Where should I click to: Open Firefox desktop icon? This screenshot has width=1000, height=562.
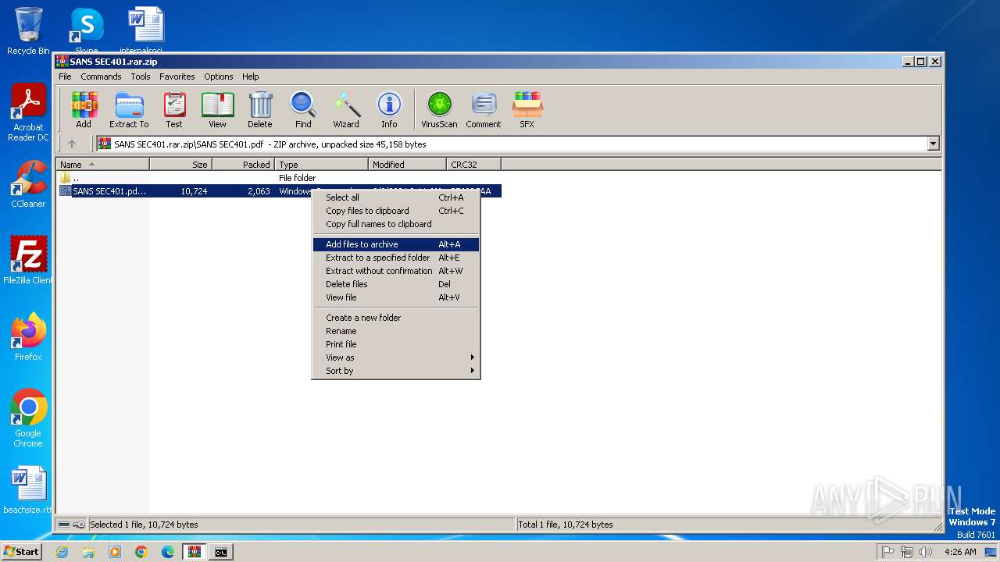28,337
